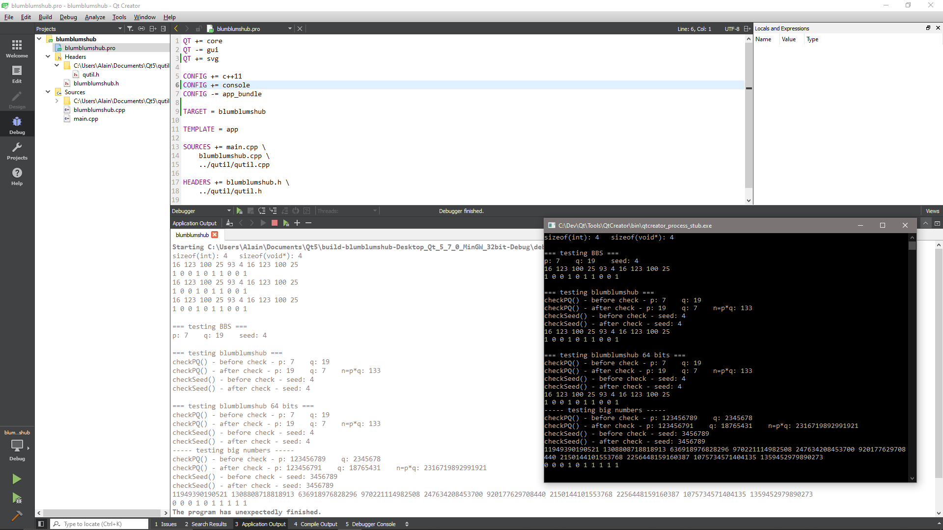Expand the Sources qutil path folder
Image resolution: width=943 pixels, height=530 pixels.
pos(57,101)
